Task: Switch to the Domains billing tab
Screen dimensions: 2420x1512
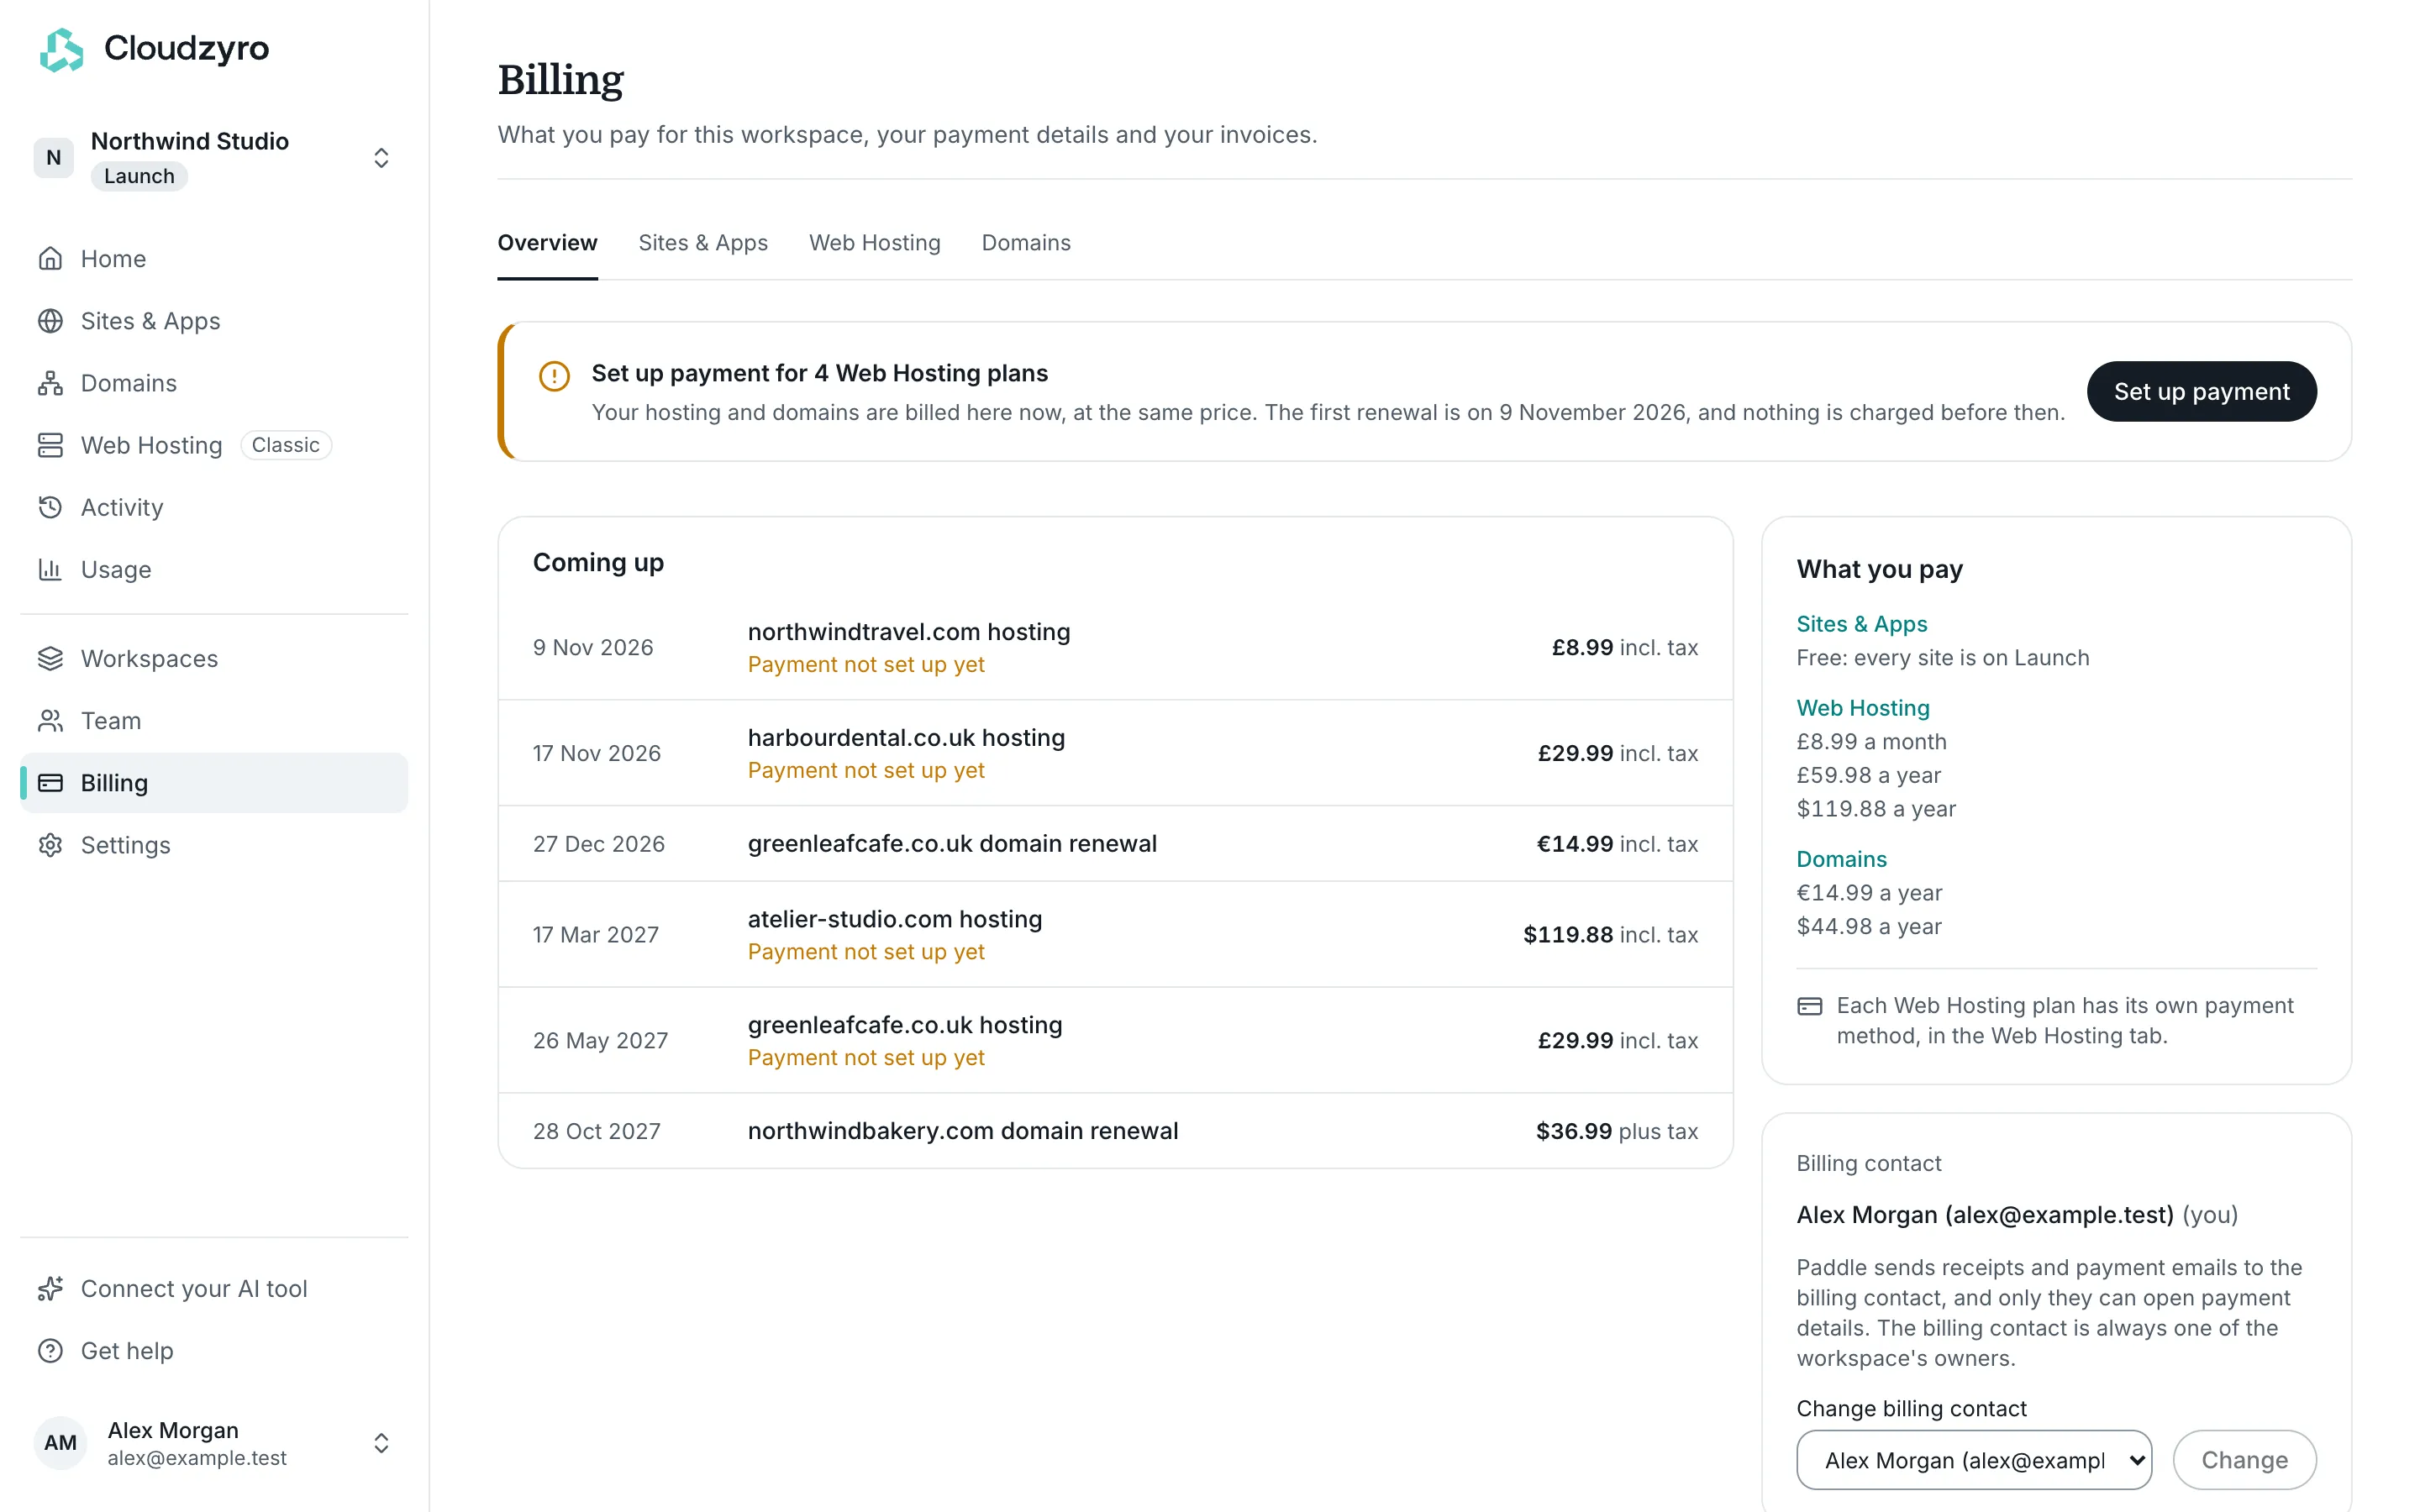Action: click(1026, 243)
